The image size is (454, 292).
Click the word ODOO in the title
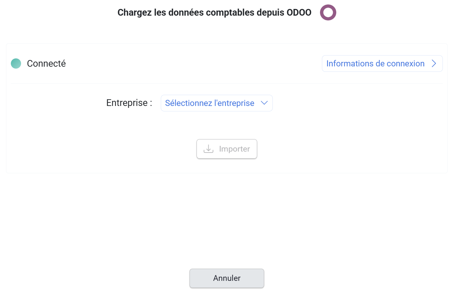(299, 12)
